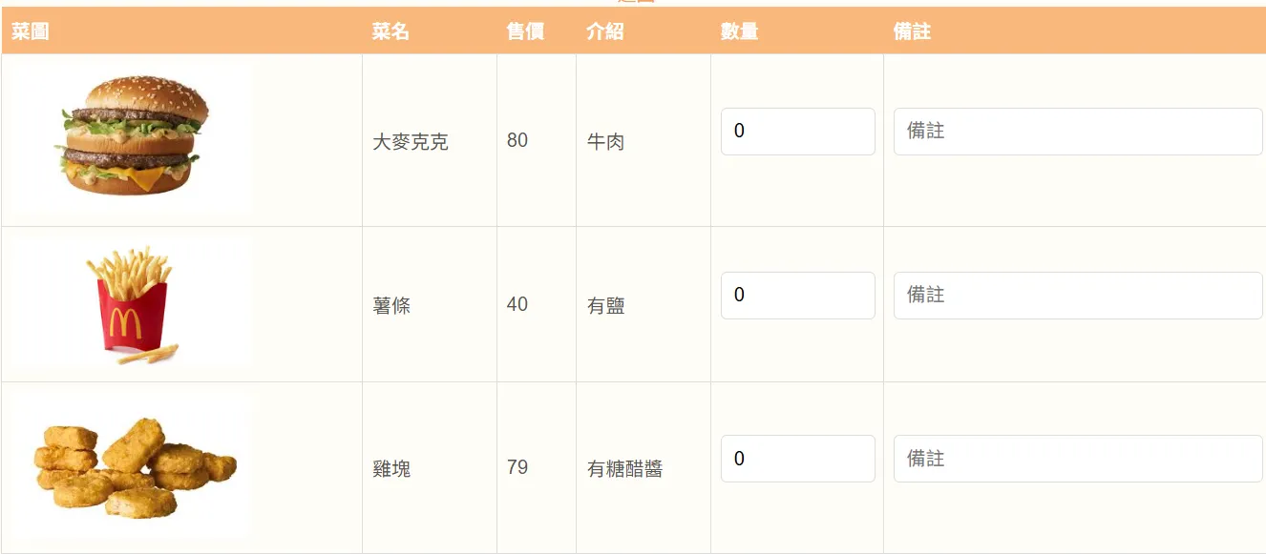Select the dish name 薯條
The width and height of the screenshot is (1266, 554).
point(391,306)
